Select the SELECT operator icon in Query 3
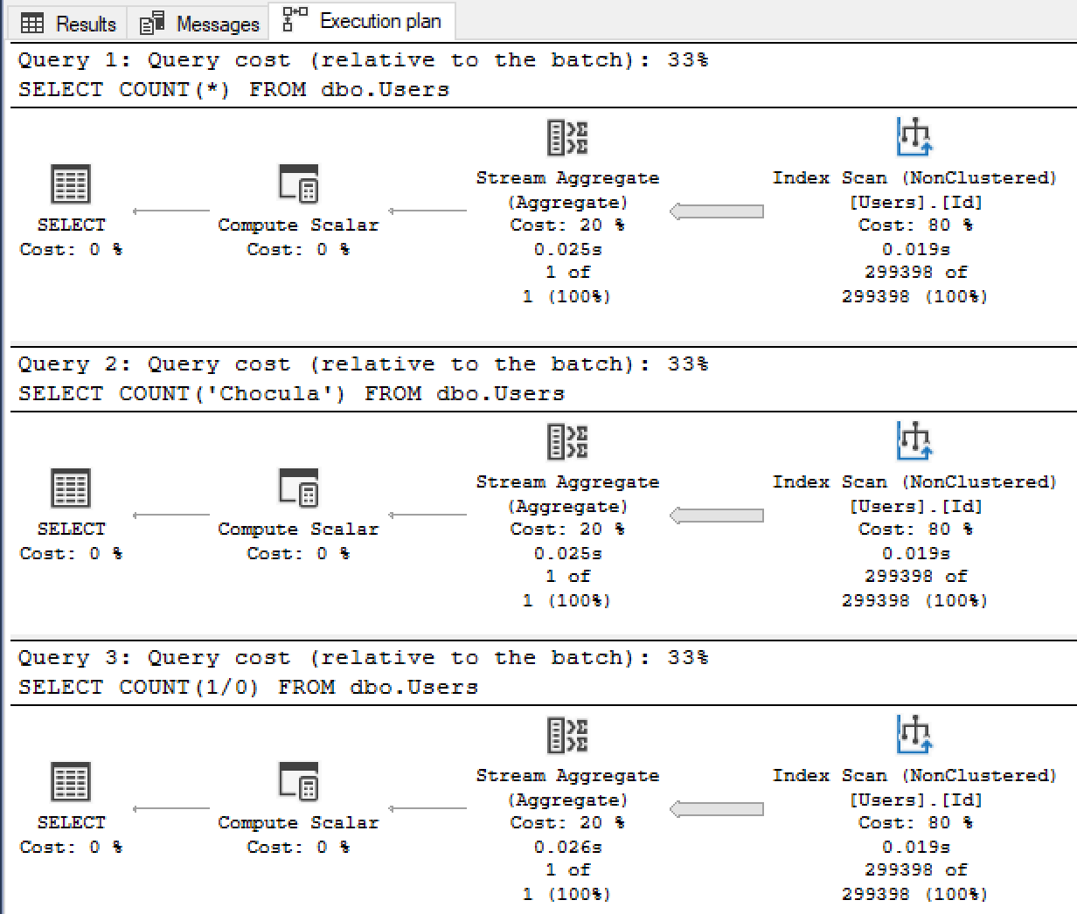The width and height of the screenshot is (1077, 914). click(x=70, y=782)
